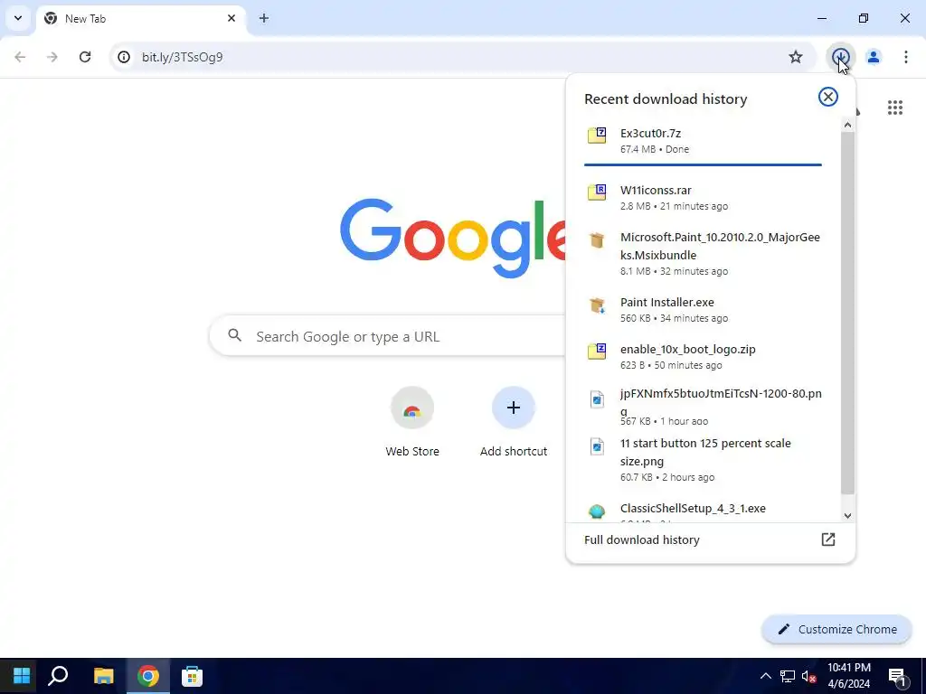
Task: Open the Chrome downloads toolbar icon
Action: 840,57
